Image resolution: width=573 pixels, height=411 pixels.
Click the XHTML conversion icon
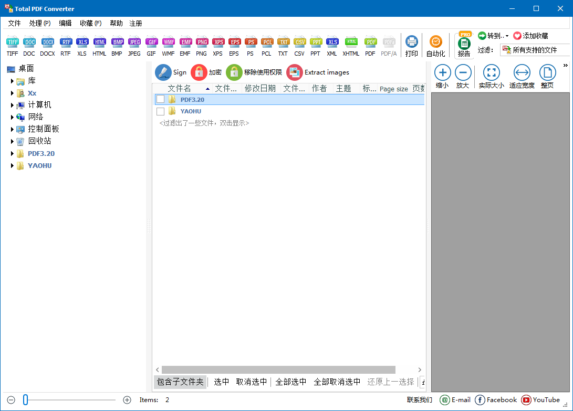point(351,43)
